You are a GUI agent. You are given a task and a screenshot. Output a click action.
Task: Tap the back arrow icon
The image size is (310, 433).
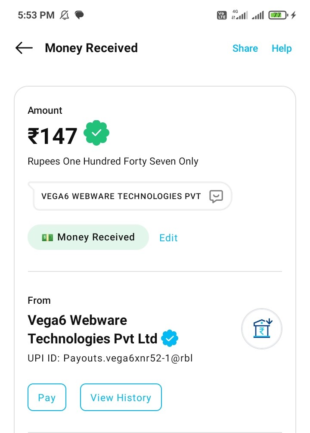24,48
